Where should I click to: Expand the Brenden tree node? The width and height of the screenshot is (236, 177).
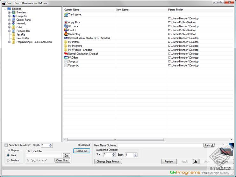pyautogui.click(x=9, y=12)
